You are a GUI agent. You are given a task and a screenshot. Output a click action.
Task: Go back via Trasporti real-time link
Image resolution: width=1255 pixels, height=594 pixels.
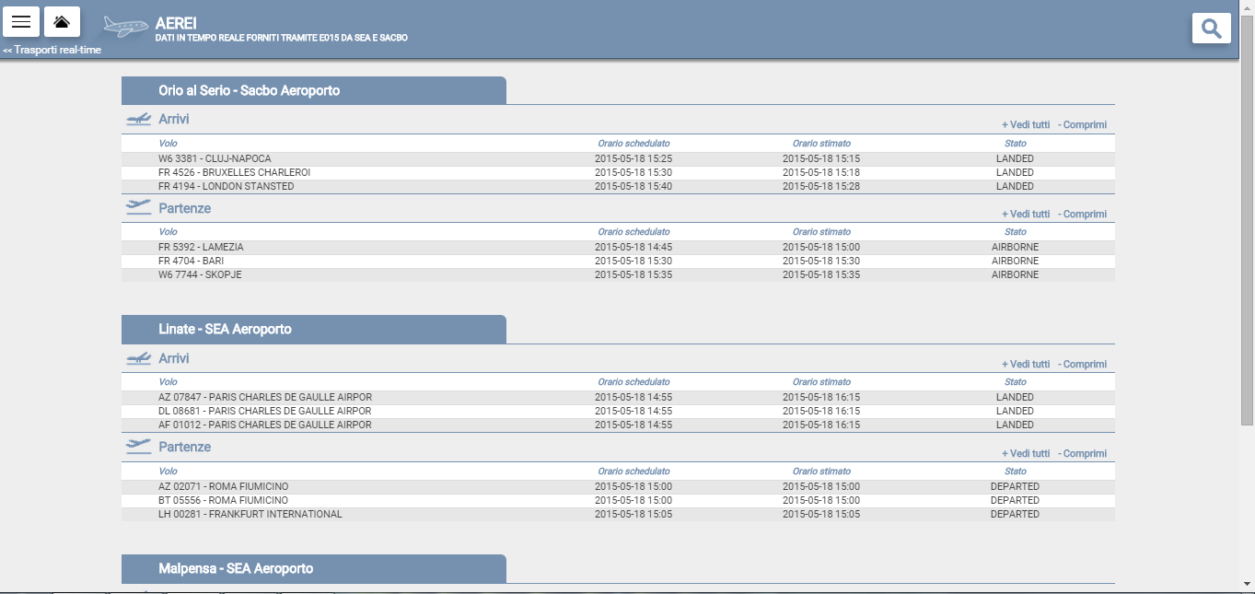(x=52, y=50)
